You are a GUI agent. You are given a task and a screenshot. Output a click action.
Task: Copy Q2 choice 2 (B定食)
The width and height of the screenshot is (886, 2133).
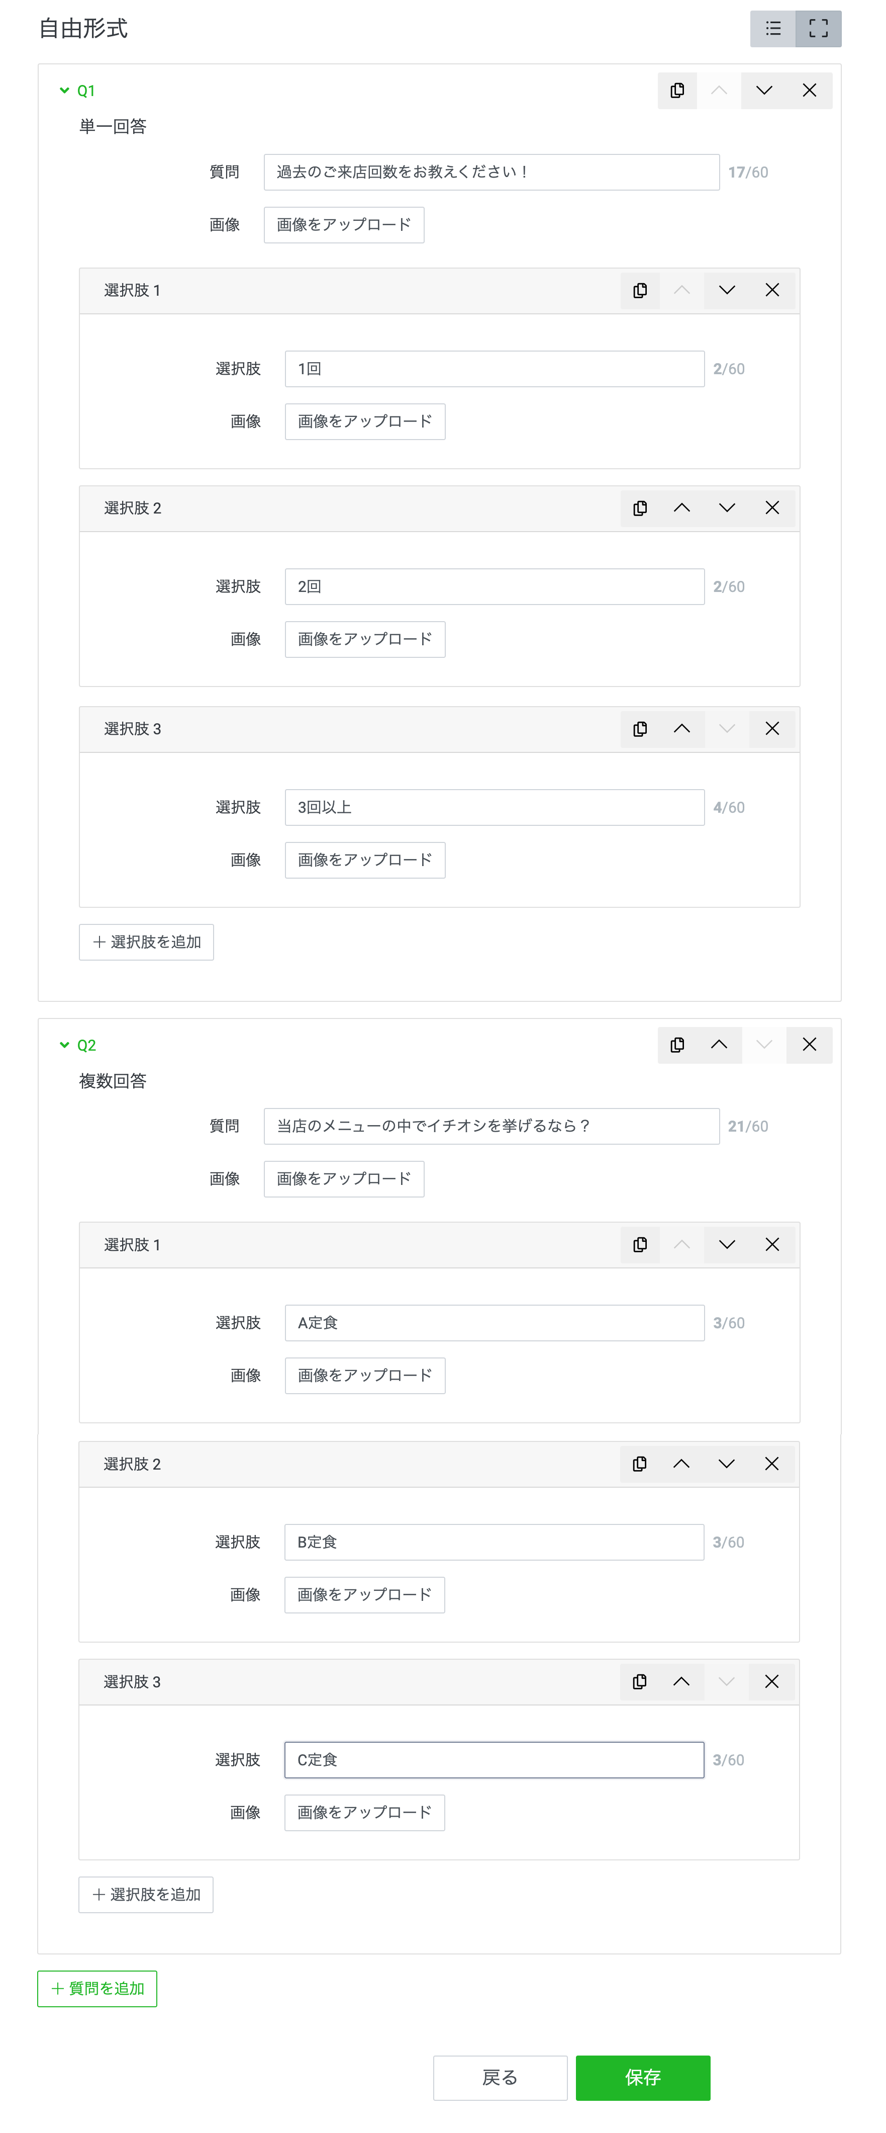point(639,1464)
